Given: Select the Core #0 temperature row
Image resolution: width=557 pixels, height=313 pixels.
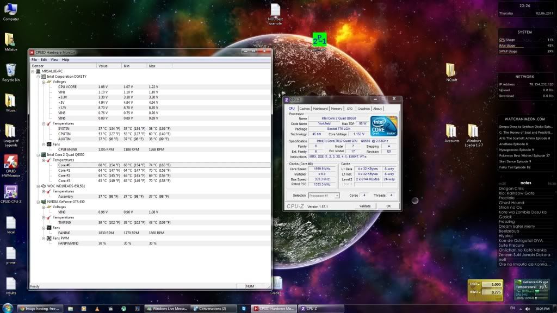Looking at the screenshot, I should [x=163, y=165].
